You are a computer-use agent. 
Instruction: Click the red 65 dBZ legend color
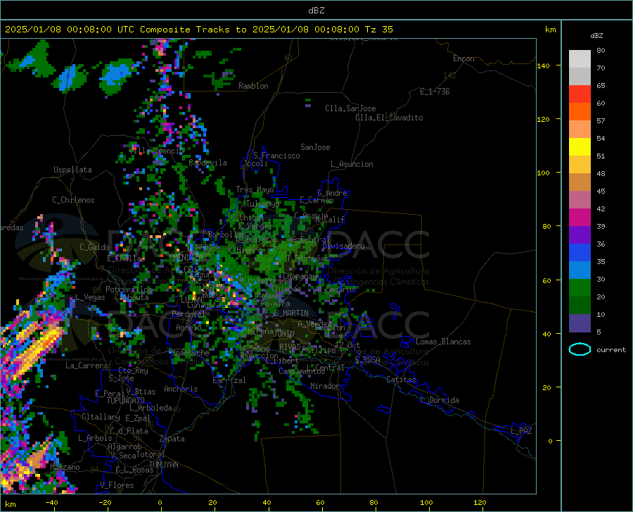click(x=580, y=94)
